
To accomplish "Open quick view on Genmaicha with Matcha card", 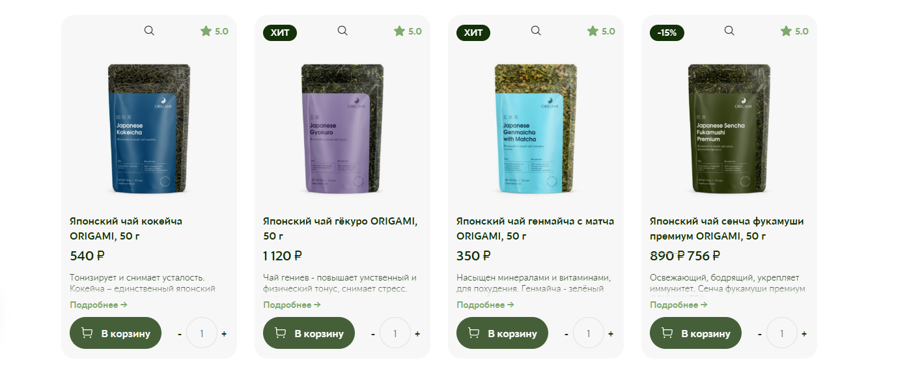I will click(536, 31).
